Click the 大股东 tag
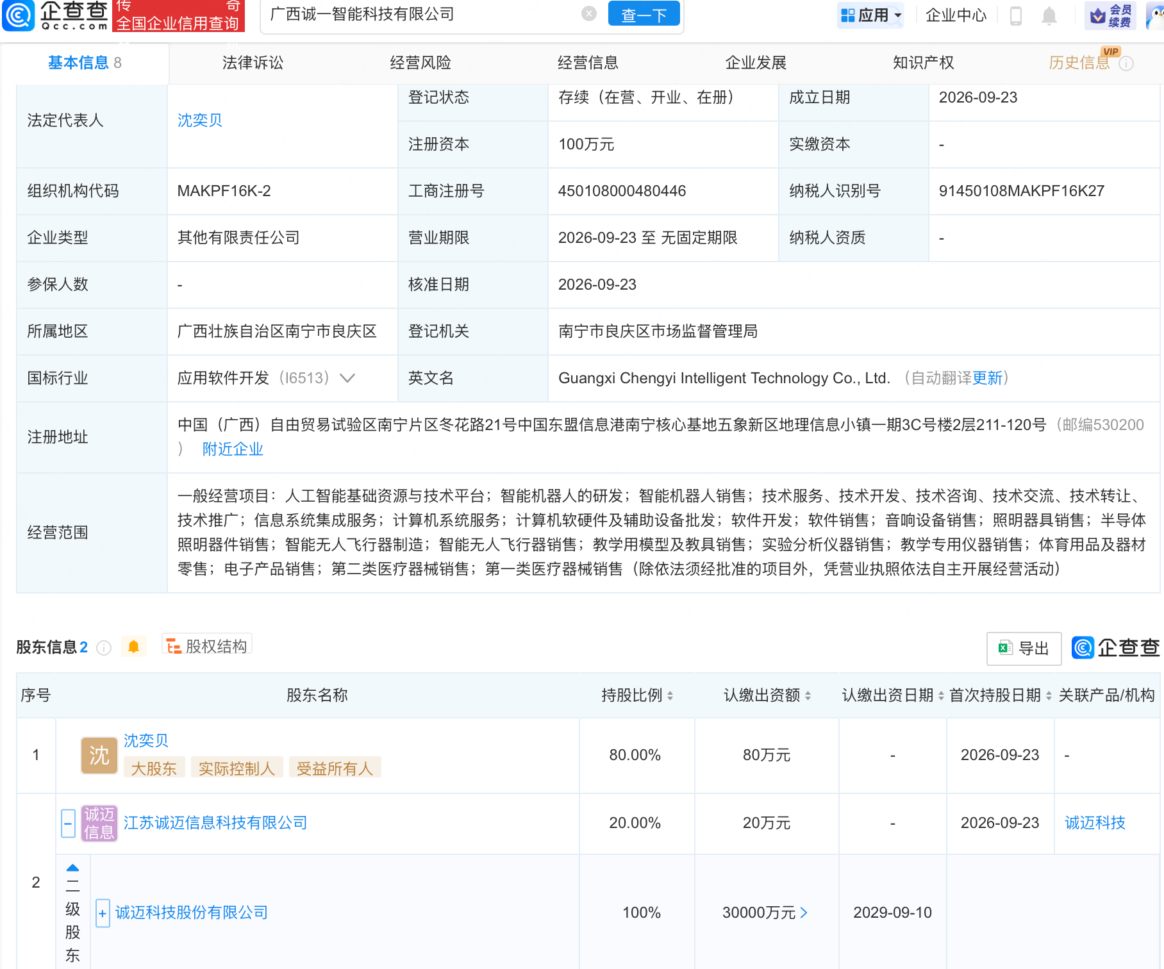 pos(154,768)
